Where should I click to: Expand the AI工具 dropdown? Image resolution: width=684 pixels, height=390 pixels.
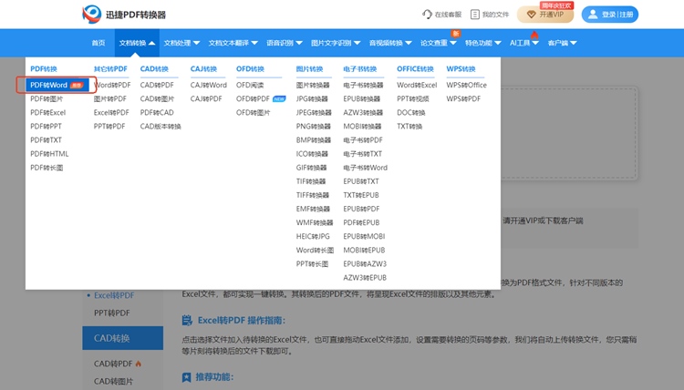point(524,43)
